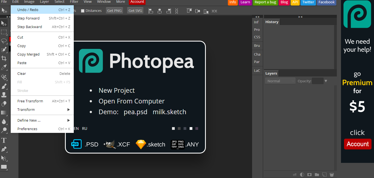Open the pea.psd demo link

click(135, 112)
